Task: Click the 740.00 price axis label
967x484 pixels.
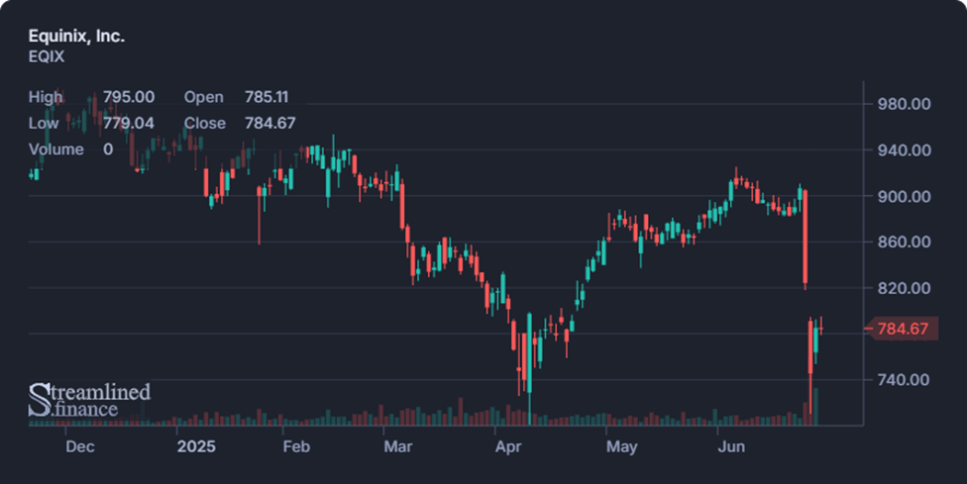Action: 905,380
